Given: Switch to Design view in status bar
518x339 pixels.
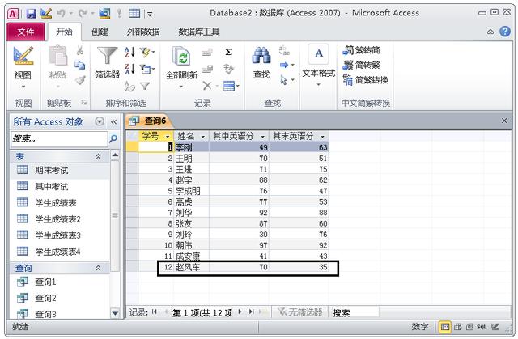Looking at the screenshot, I should pos(495,327).
